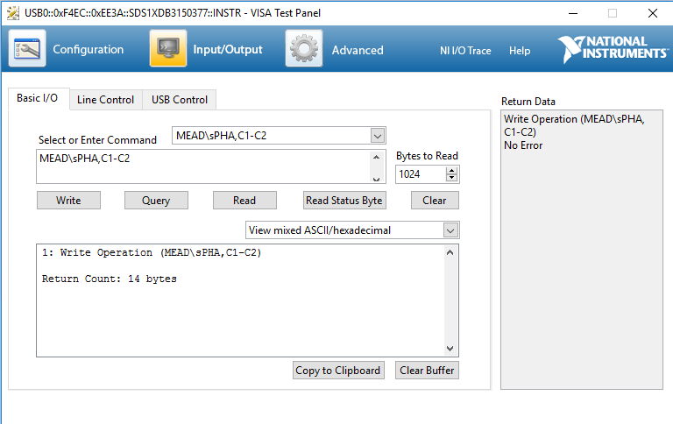The image size is (673, 424).
Task: Click inside the command text input box
Action: pyautogui.click(x=202, y=166)
